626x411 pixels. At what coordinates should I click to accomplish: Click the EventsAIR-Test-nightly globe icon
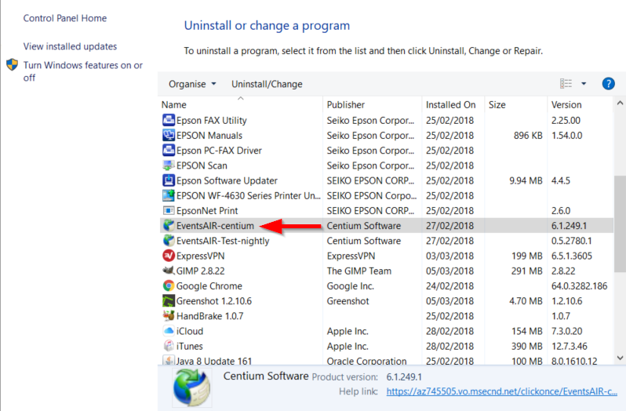pos(169,241)
